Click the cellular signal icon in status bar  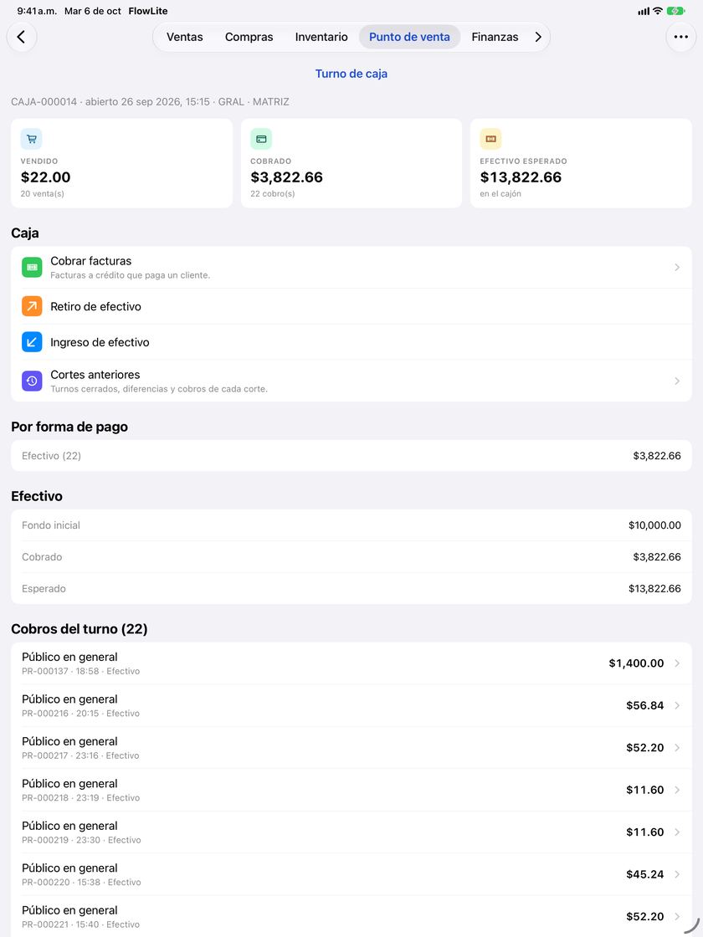pos(644,11)
